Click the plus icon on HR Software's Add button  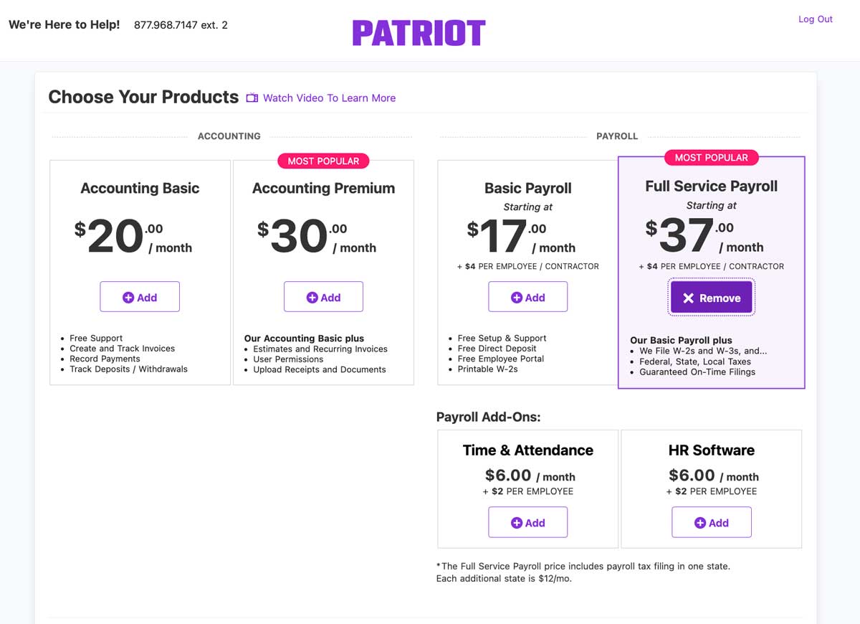point(699,522)
